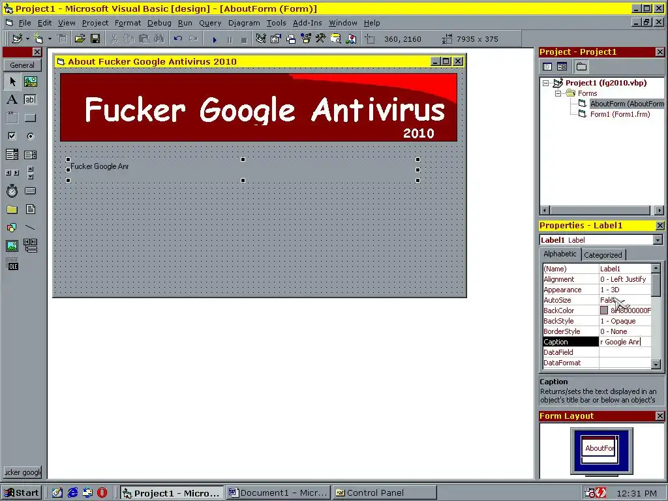The image size is (668, 501).
Task: Select the Pointer tool in toolbox
Action: pos(12,82)
